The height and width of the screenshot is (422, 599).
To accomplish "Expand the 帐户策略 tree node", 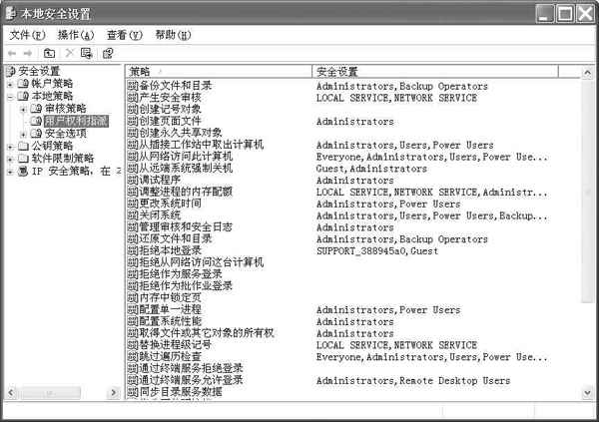I will click(x=10, y=84).
